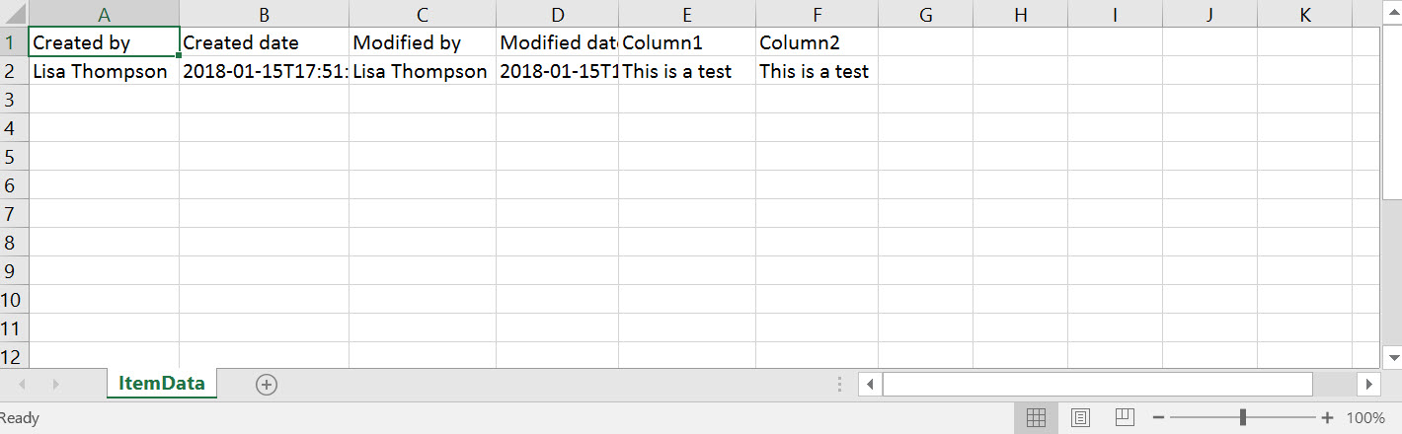Select cell containing Lisa Thompson in column C
This screenshot has width=1402, height=434.
(x=423, y=71)
